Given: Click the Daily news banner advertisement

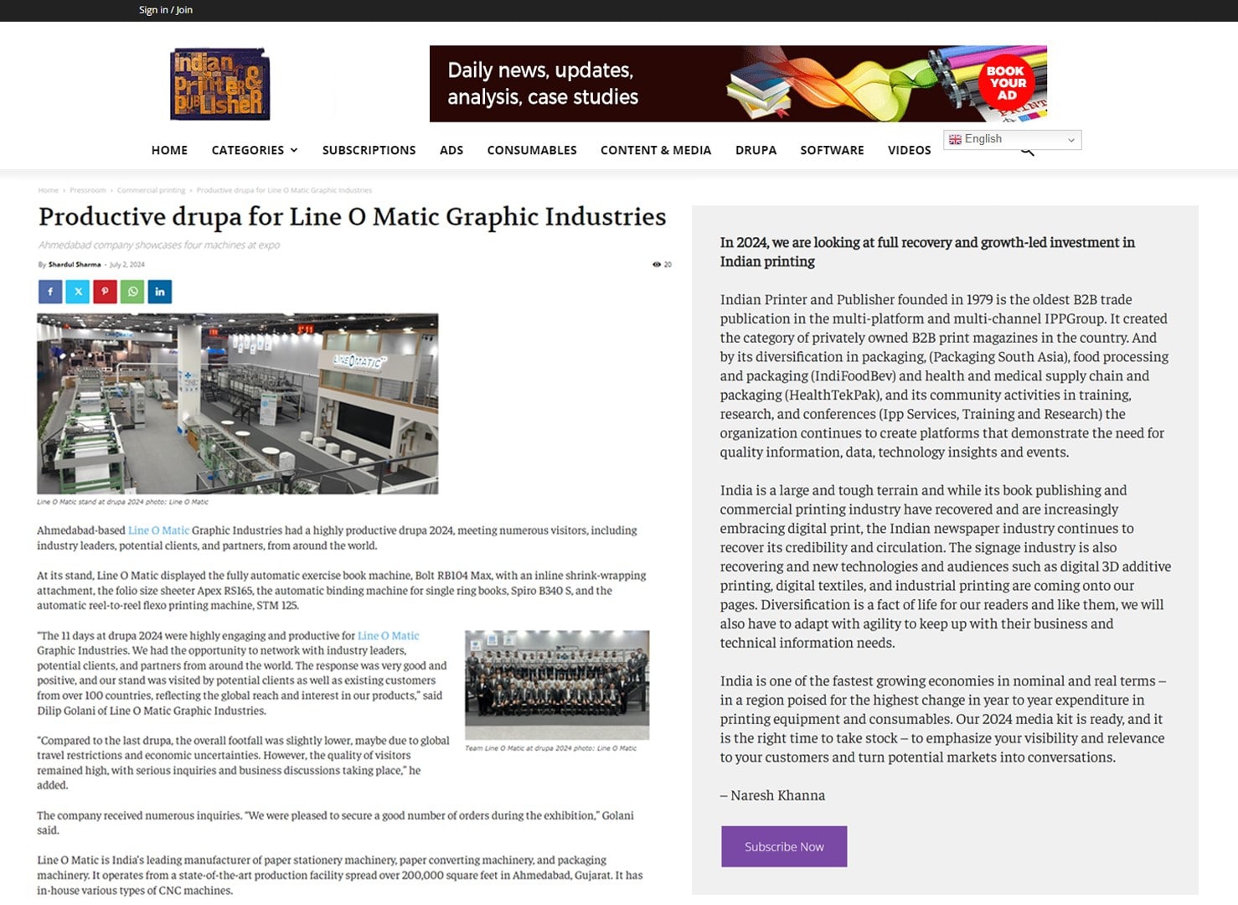Looking at the screenshot, I should (738, 84).
